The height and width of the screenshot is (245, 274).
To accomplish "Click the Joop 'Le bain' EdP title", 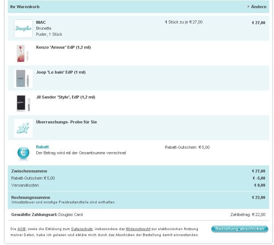I will coord(61,72).
